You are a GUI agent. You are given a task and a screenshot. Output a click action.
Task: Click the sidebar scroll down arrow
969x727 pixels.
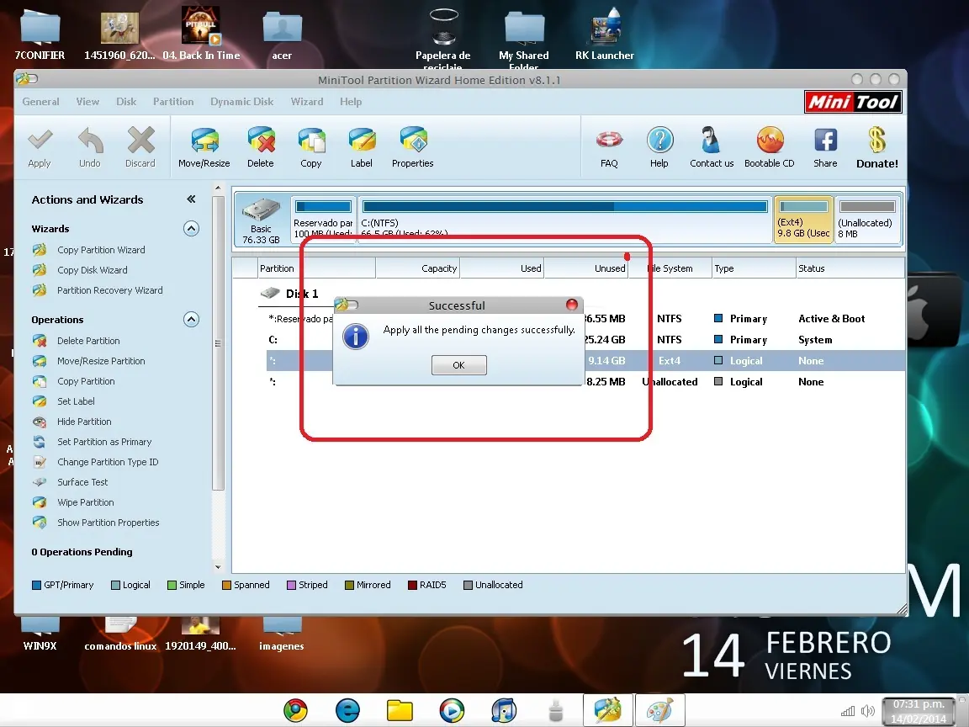[218, 566]
